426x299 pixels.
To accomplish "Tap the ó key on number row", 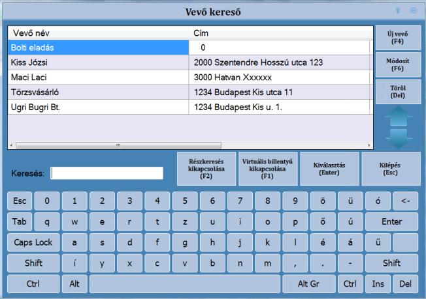I will [378, 201].
